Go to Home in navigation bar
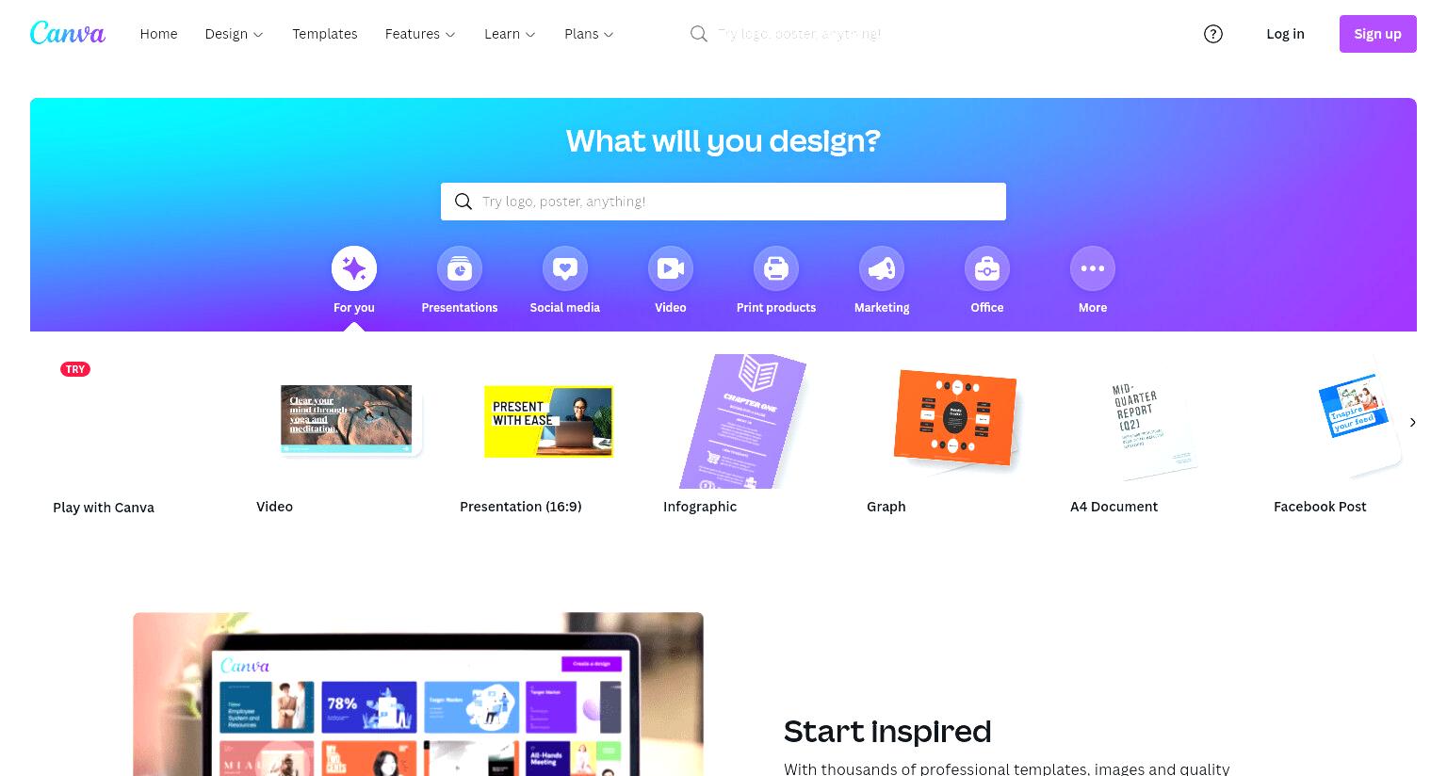 158,34
